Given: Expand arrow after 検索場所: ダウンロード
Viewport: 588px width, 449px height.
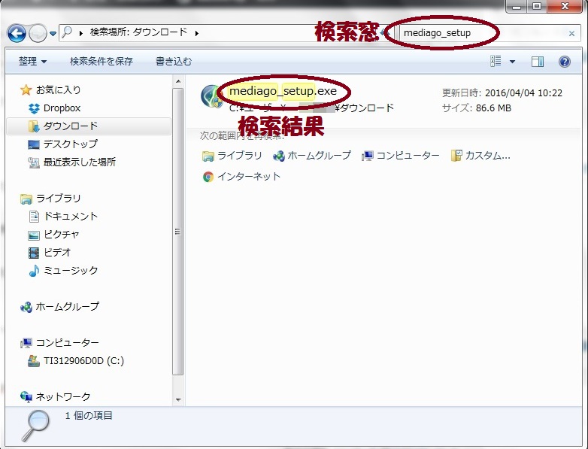Looking at the screenshot, I should click(x=196, y=33).
